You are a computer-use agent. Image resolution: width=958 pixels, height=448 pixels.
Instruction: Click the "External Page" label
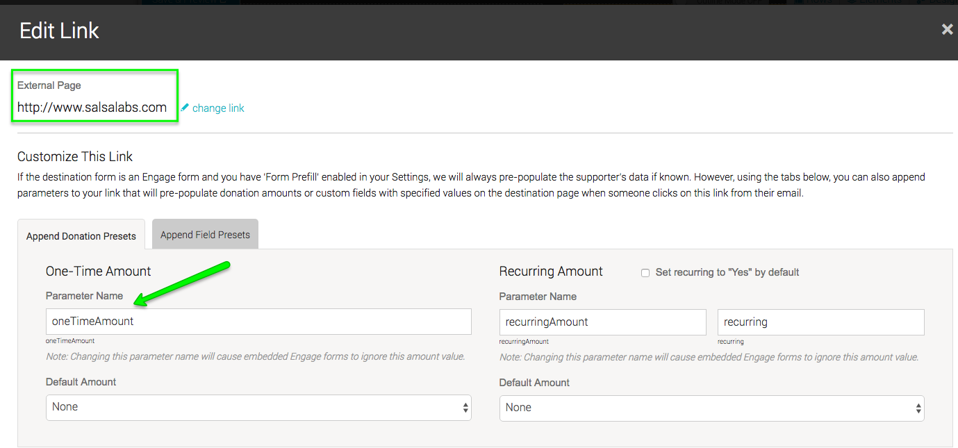pyautogui.click(x=49, y=85)
